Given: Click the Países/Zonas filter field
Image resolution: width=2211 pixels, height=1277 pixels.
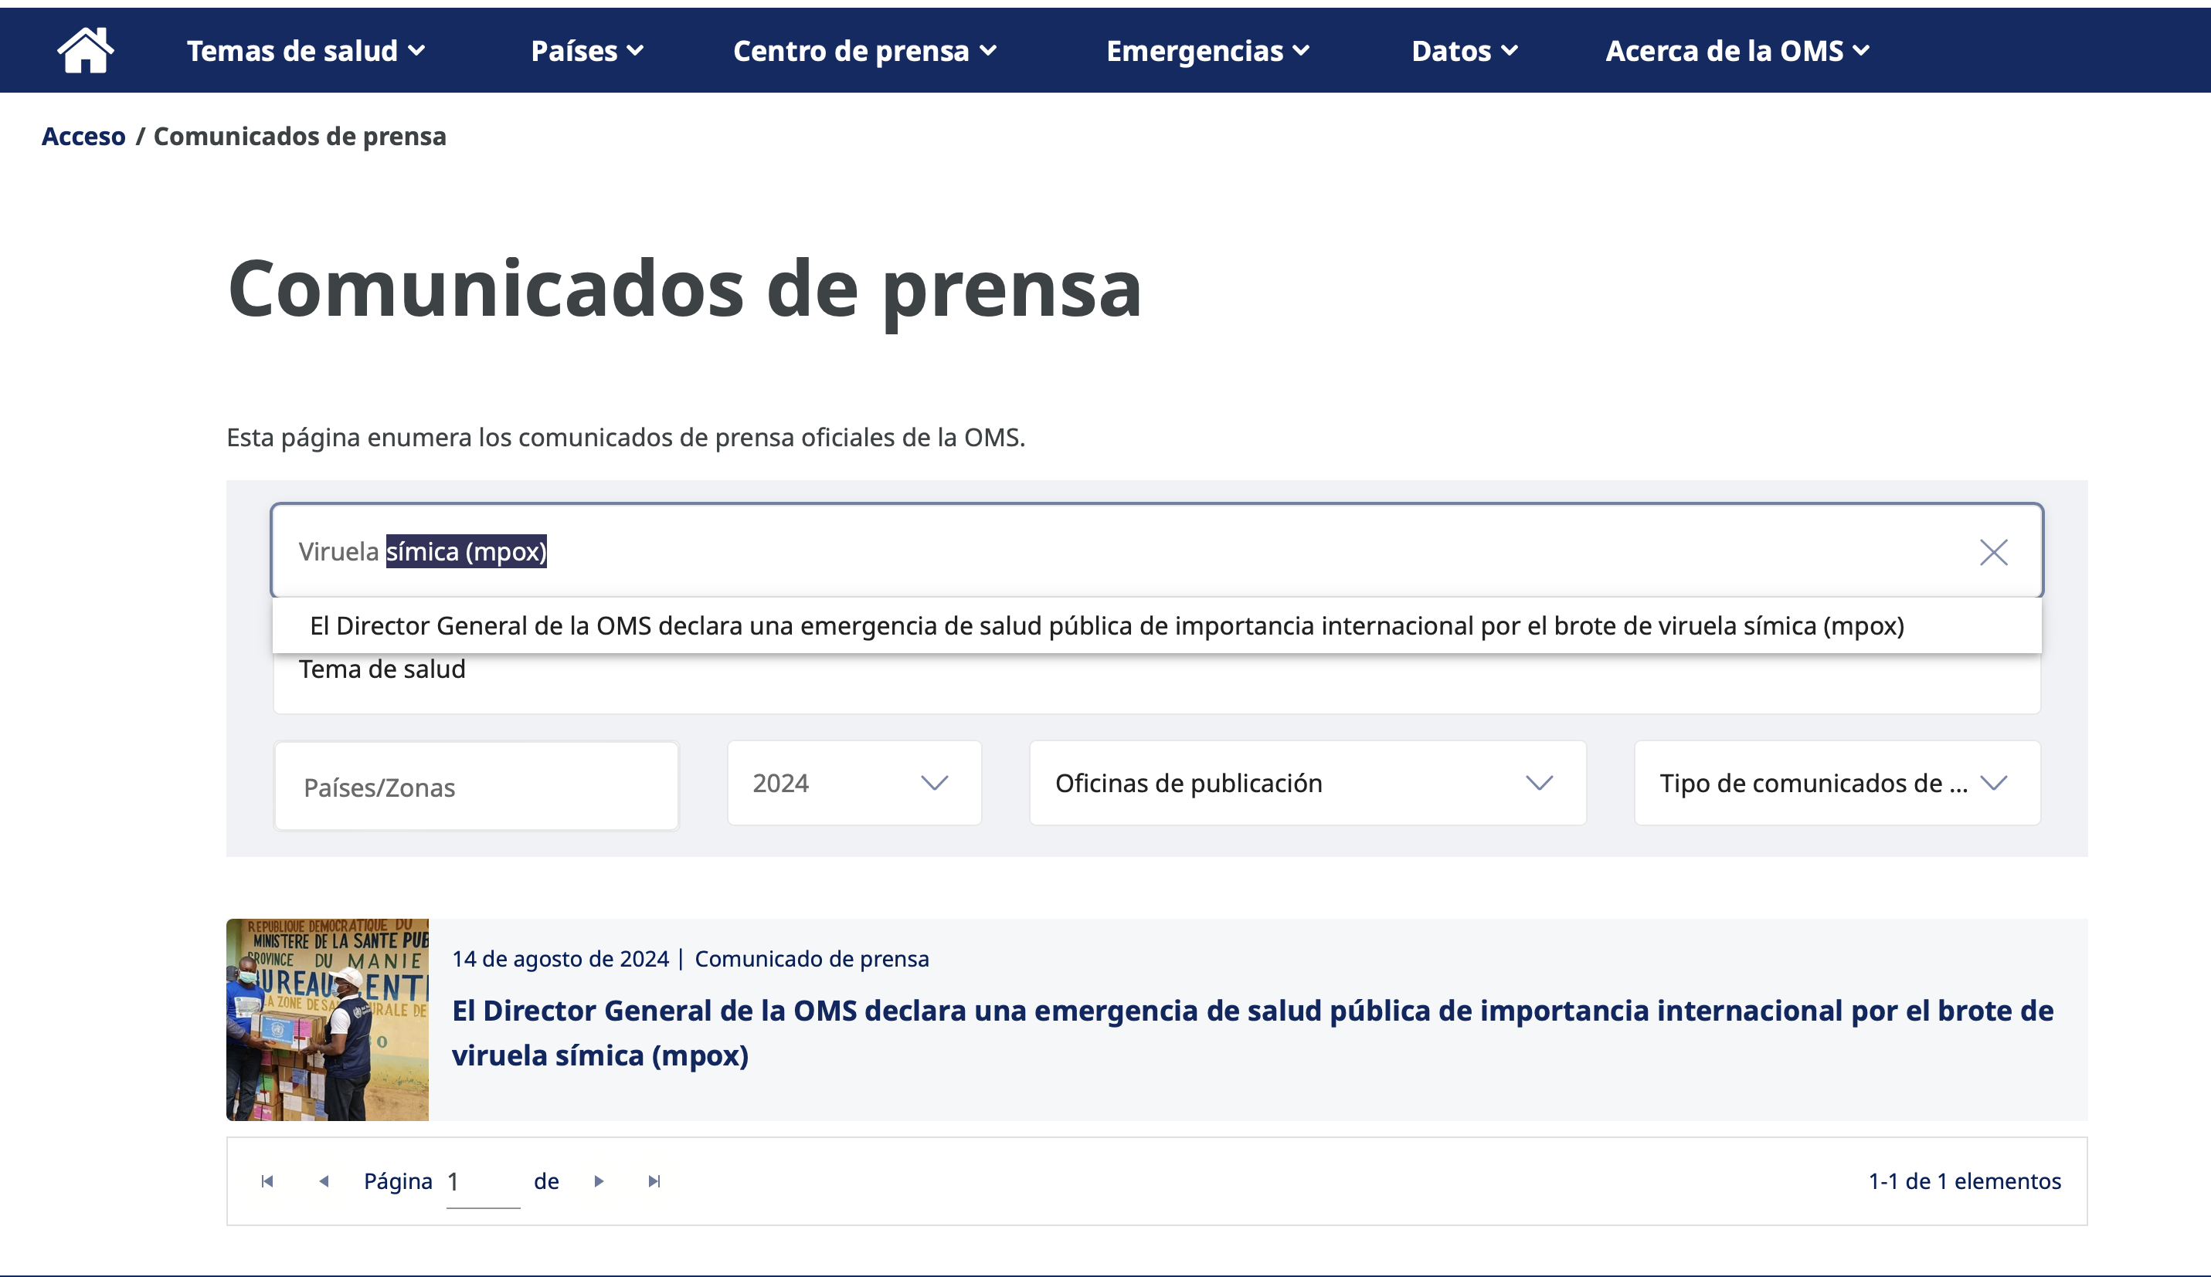Looking at the screenshot, I should tap(477, 786).
